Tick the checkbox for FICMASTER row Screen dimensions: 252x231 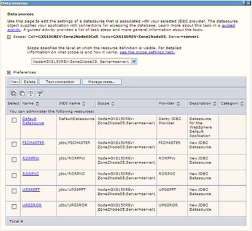coord(14,144)
